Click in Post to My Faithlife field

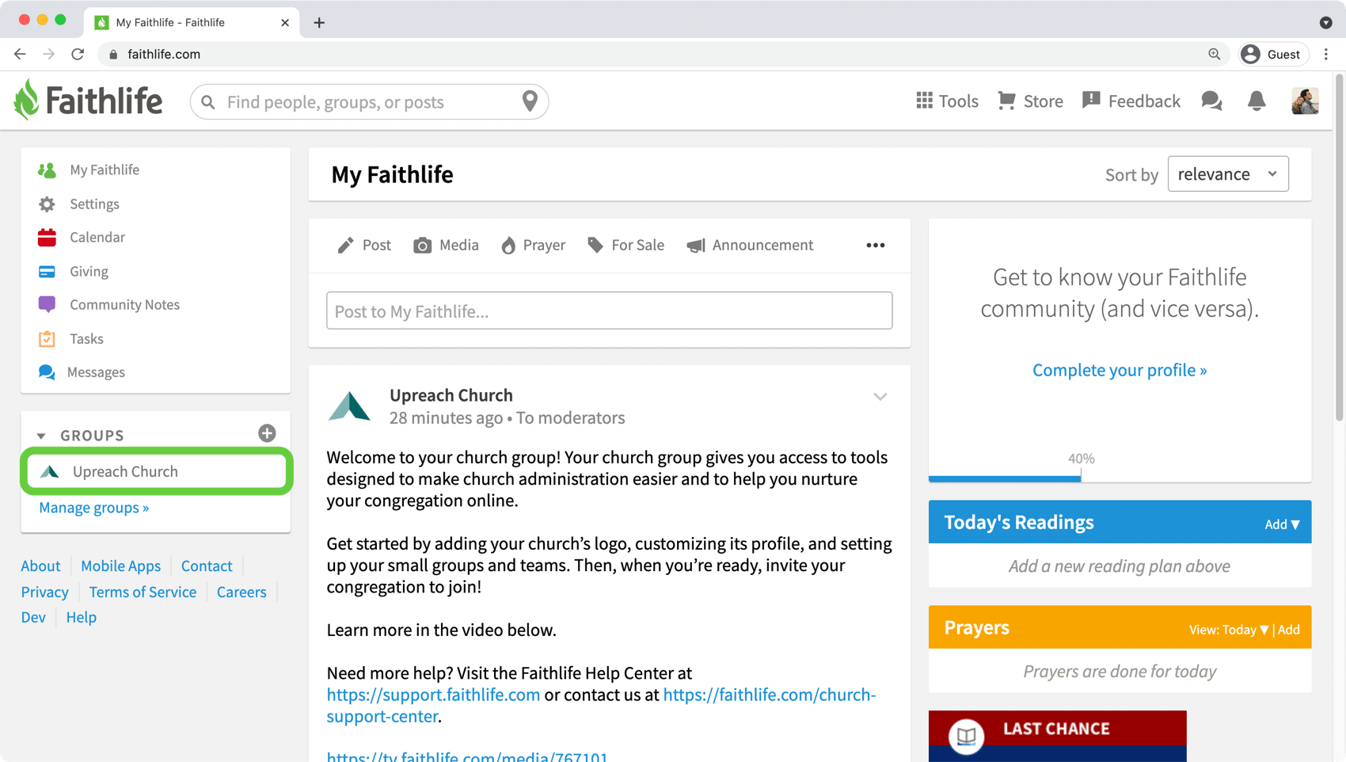(609, 311)
